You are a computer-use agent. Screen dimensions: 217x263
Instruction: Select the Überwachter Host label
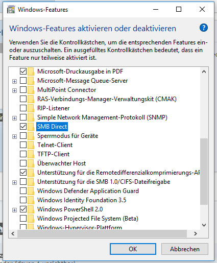[x=61, y=163]
